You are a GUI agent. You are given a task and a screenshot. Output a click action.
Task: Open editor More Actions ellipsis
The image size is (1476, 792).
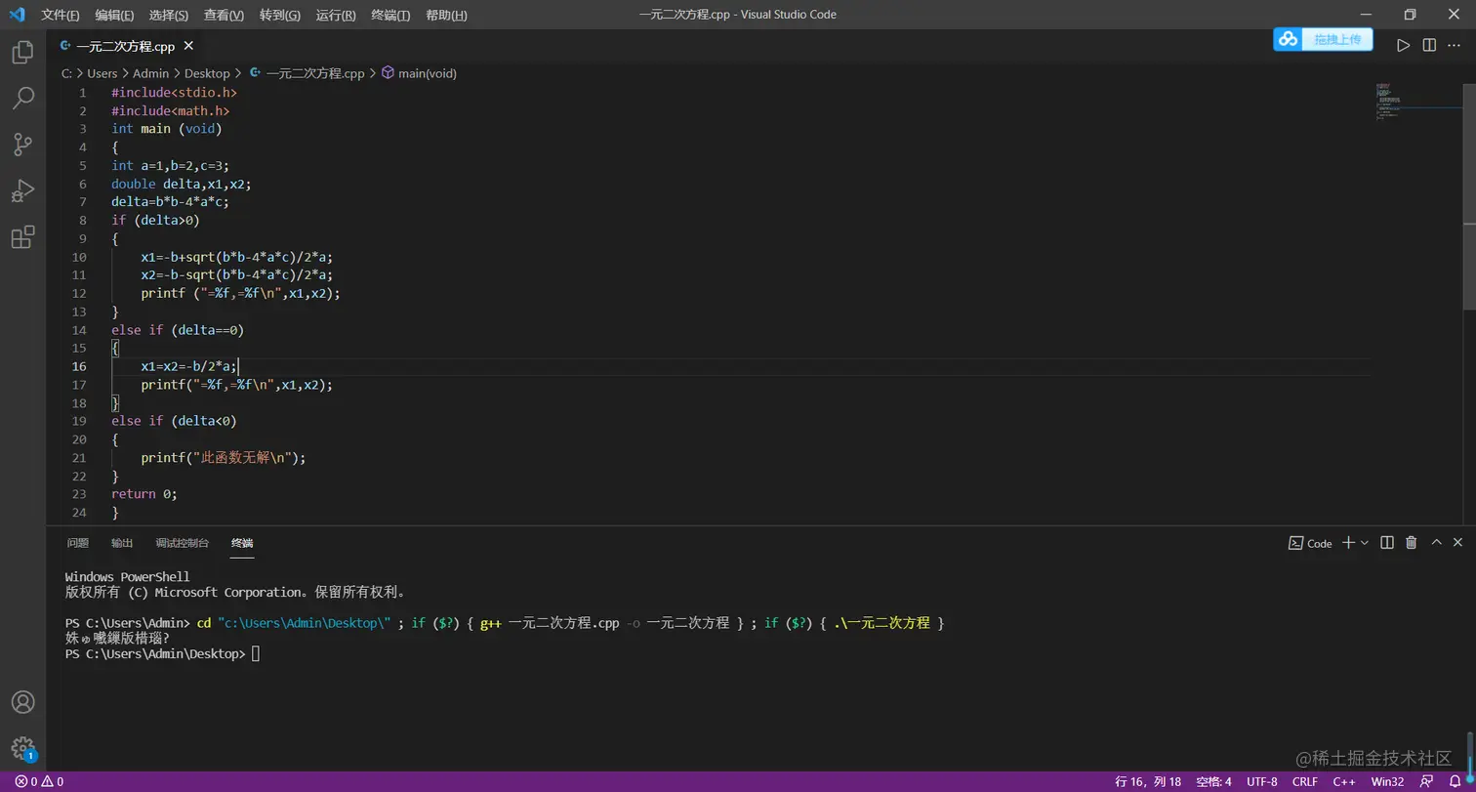pyautogui.click(x=1455, y=46)
